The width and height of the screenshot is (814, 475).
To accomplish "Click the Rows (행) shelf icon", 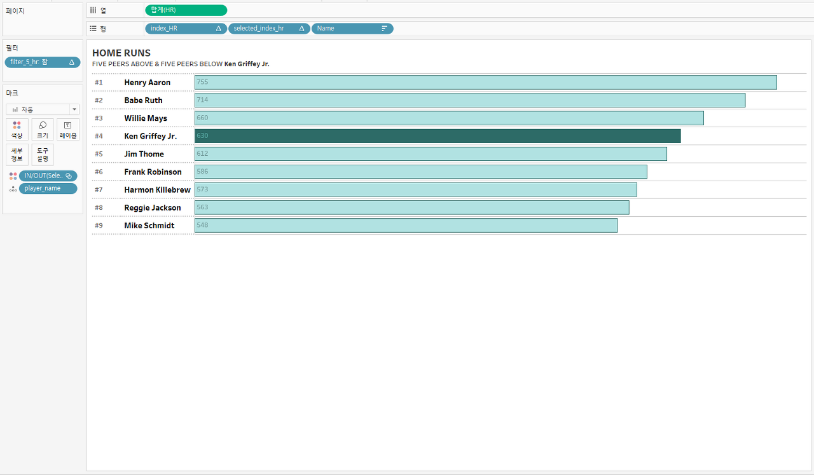I will 93,29.
